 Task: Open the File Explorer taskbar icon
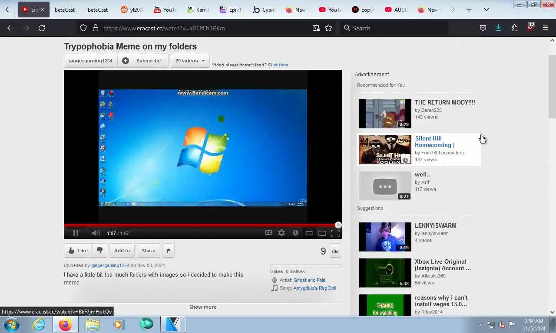(92, 324)
